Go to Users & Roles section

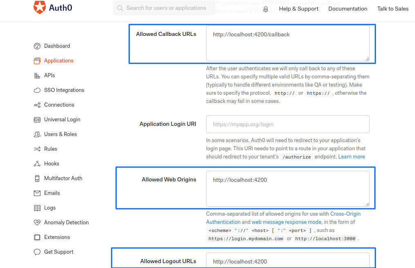(x=60, y=134)
